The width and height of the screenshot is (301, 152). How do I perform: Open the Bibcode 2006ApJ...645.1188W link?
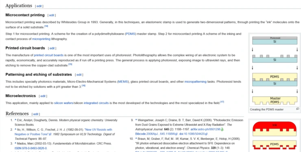(x=155, y=134)
